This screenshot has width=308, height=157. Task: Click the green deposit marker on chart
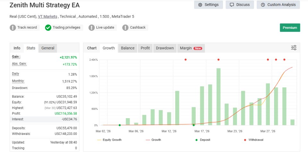point(120,125)
